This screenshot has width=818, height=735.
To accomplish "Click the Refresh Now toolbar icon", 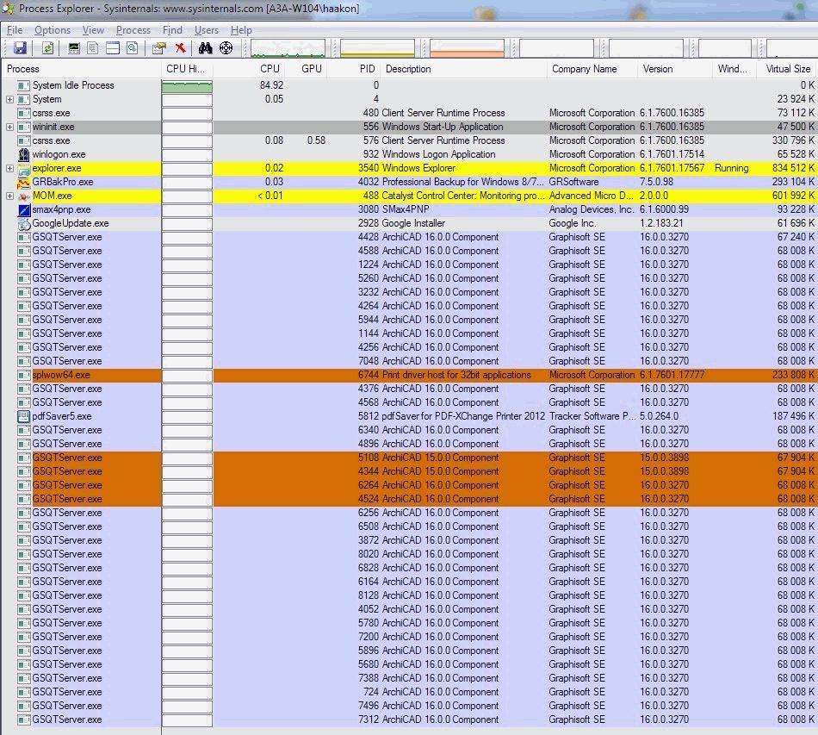I will [47, 48].
